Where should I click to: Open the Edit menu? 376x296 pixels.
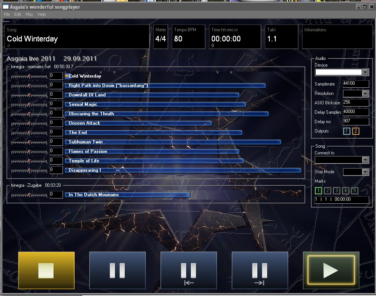click(18, 14)
